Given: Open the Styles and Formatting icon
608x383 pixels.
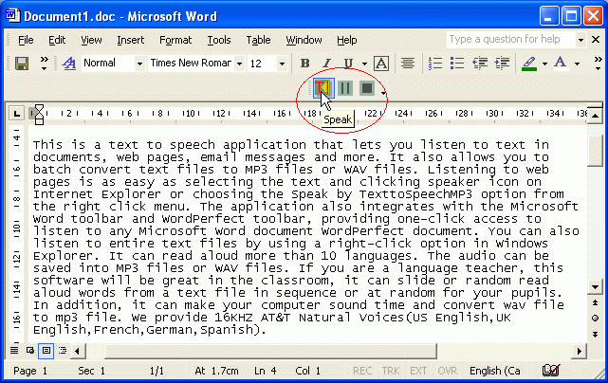Looking at the screenshot, I should pyautogui.click(x=69, y=64).
